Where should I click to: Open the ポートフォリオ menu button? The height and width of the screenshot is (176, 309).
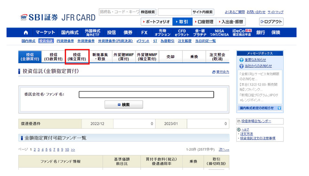coord(156,22)
